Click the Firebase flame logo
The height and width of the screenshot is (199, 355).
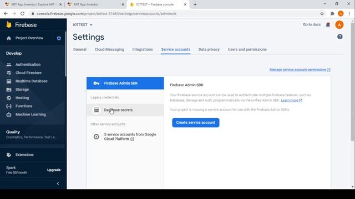9,24
